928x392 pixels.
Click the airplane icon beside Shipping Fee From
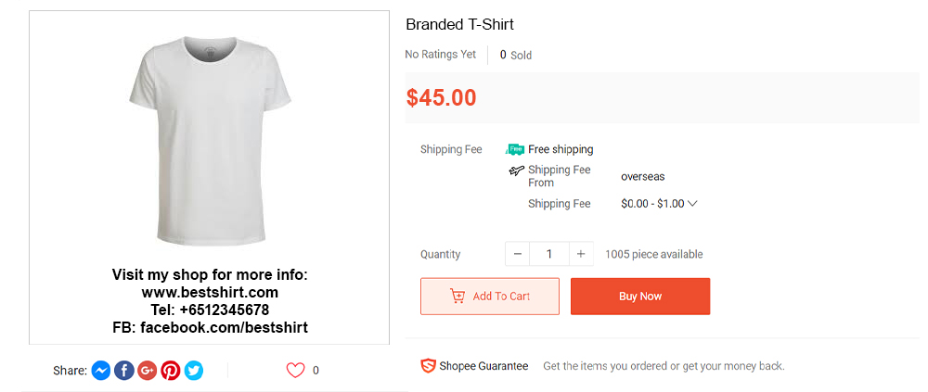click(x=517, y=171)
